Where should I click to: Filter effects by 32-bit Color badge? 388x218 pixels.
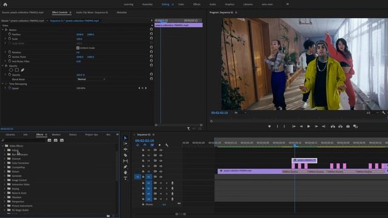click(x=55, y=140)
